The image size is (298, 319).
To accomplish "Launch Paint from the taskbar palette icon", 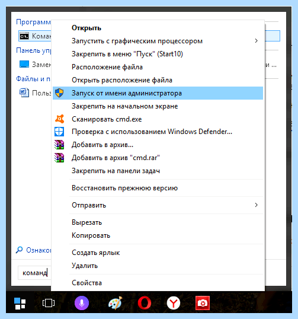I will (x=116, y=303).
